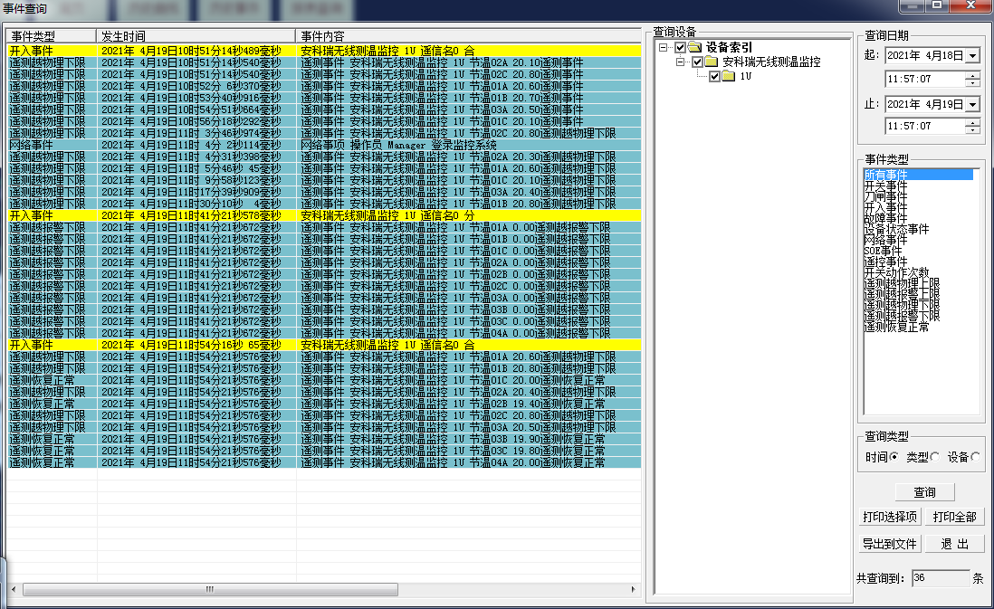Toggle the 安科瑞无线测温监控 checkbox
The image size is (994, 609).
point(695,62)
